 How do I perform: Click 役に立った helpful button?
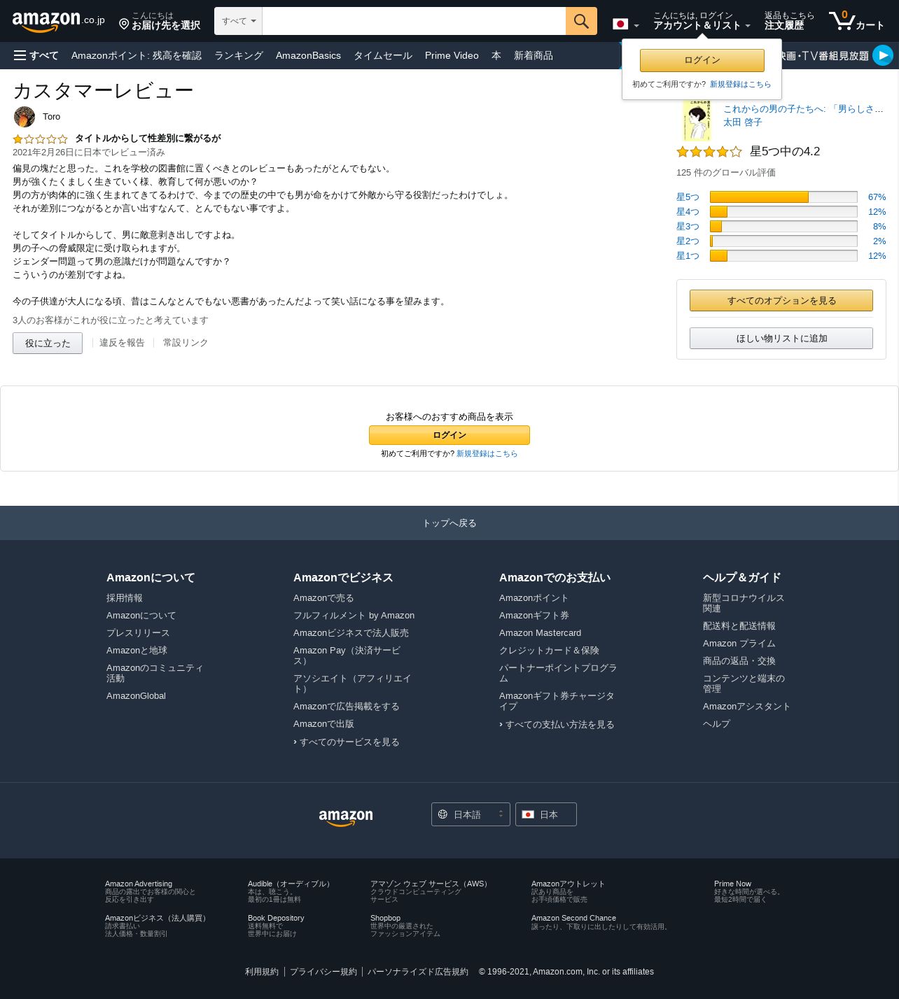pos(48,343)
